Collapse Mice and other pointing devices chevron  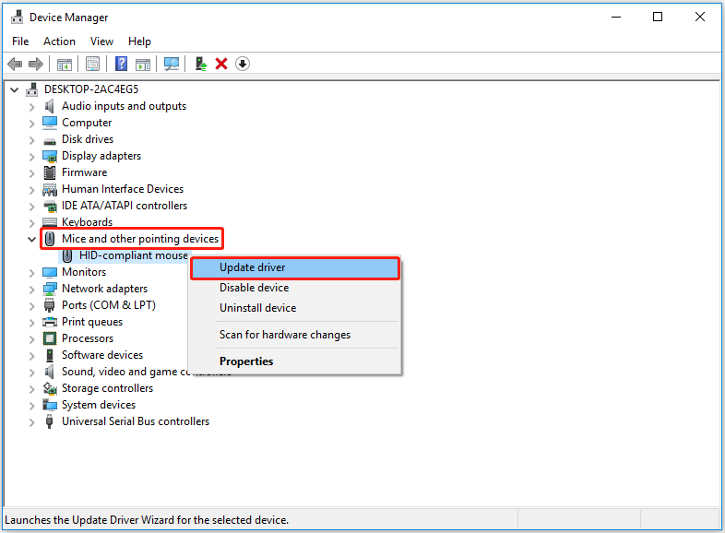(x=31, y=239)
